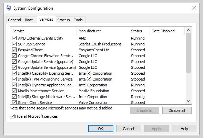Click Running status of Intel(R) Storage Middleware row
The image size is (203, 138).
pyautogui.click(x=138, y=97)
